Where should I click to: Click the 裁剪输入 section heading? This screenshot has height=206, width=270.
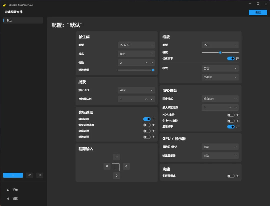86,149
